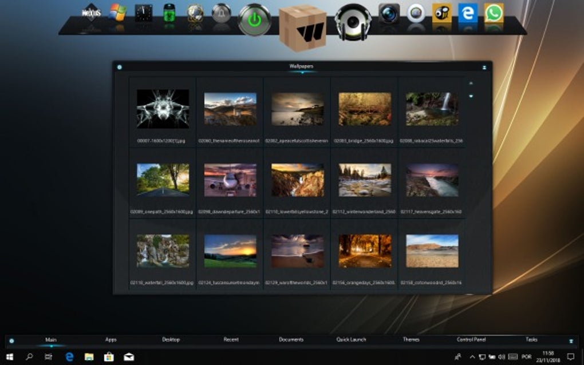
Task: Open the analog clock dock icon
Action: pyautogui.click(x=143, y=13)
